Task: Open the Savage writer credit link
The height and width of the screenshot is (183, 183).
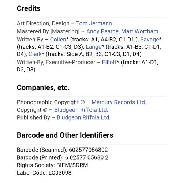Action: (x=150, y=40)
